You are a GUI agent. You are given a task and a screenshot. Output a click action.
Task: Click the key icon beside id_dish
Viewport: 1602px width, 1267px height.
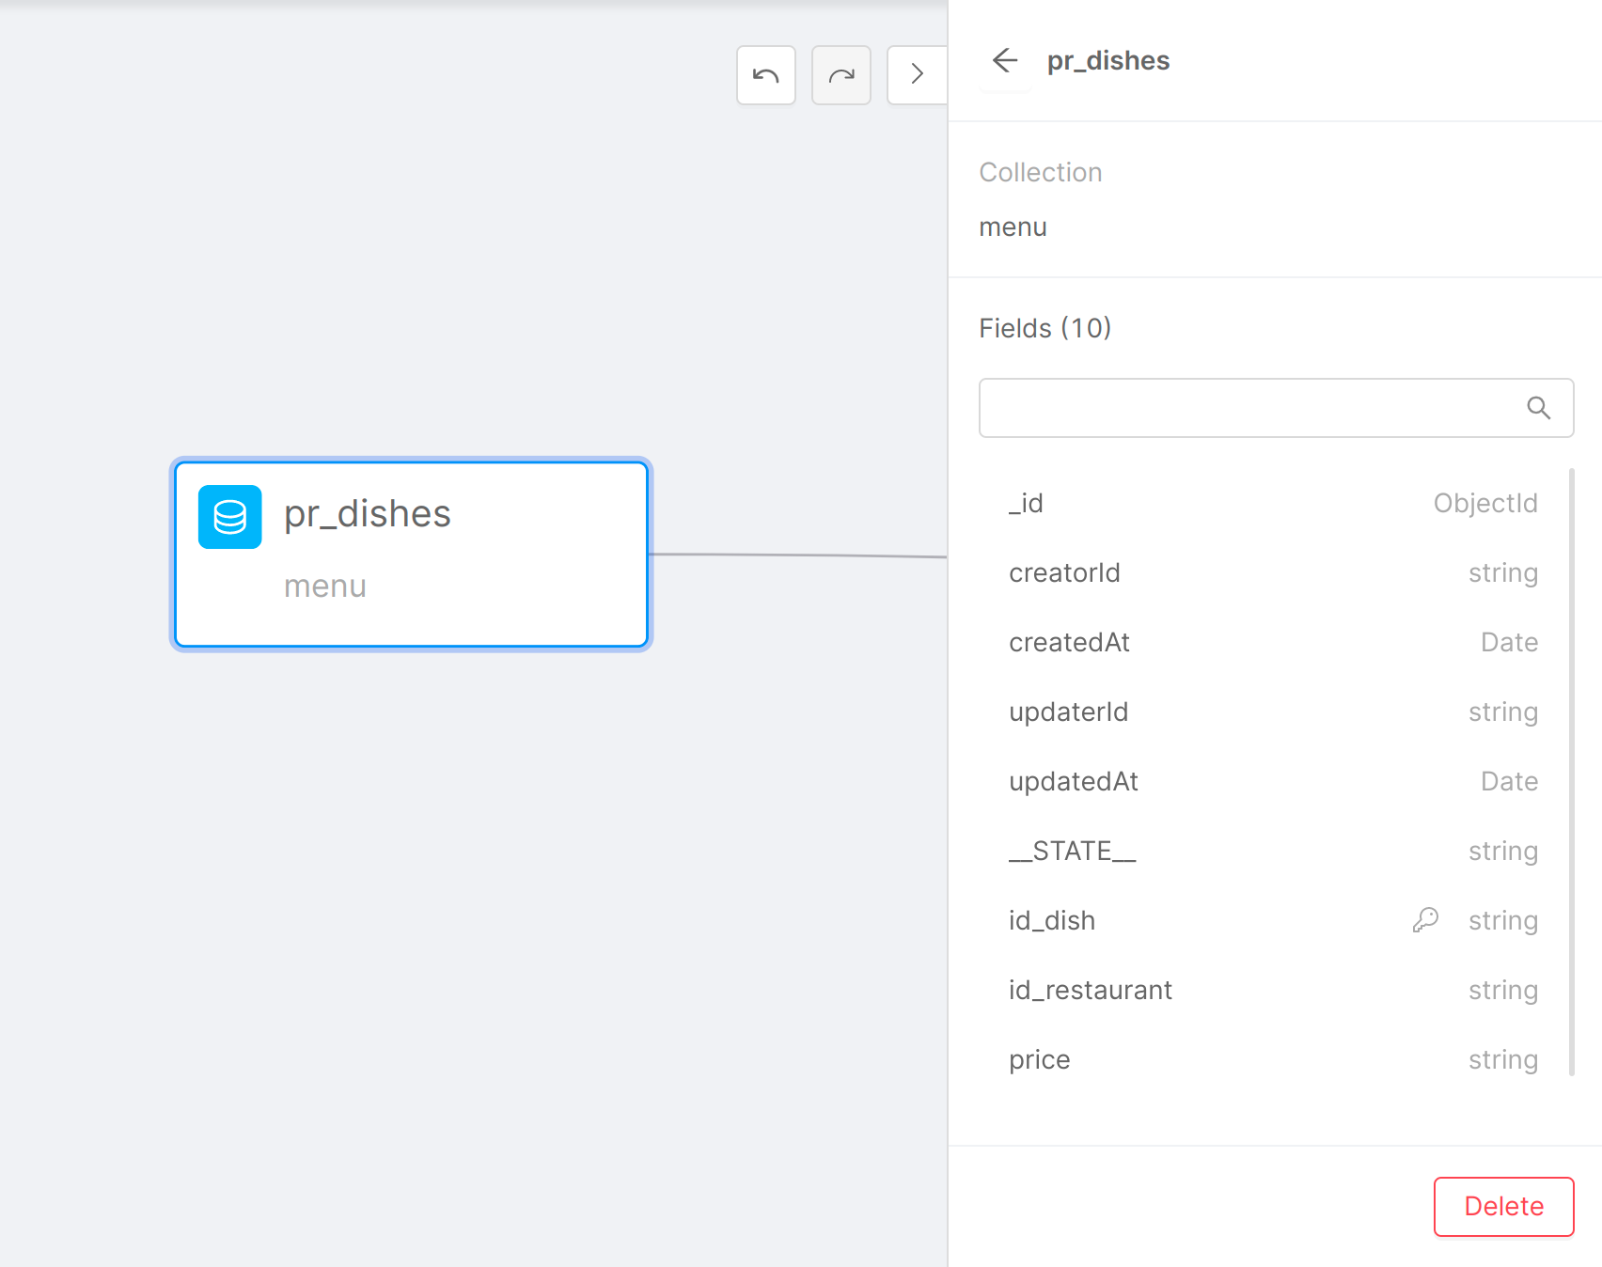[x=1425, y=919]
